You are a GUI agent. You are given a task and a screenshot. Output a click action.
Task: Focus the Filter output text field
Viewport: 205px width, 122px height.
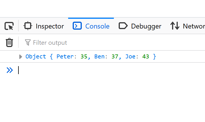[85, 42]
